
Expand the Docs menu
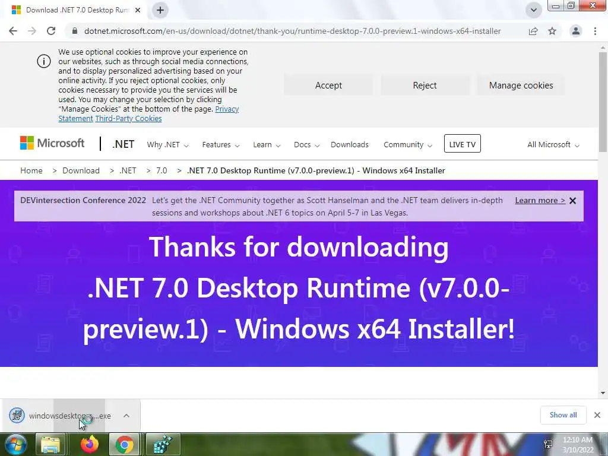coord(306,145)
